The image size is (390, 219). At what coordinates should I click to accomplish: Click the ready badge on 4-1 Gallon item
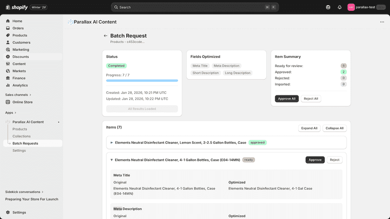[x=249, y=160]
